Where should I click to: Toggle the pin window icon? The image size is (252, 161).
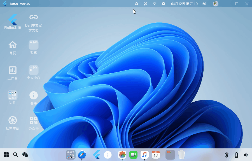[x=154, y=4]
